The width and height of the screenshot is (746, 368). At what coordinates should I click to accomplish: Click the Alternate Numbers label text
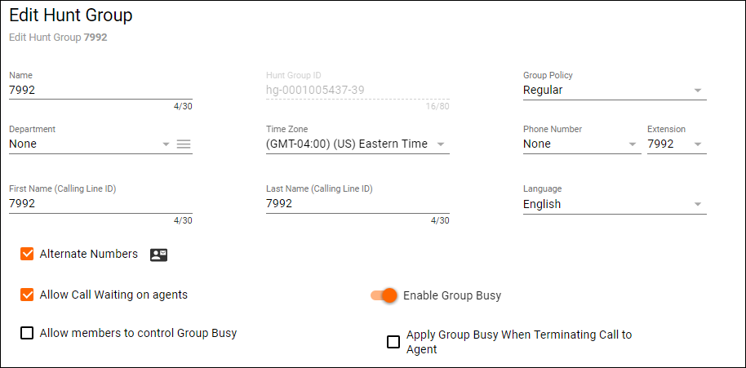tap(89, 255)
